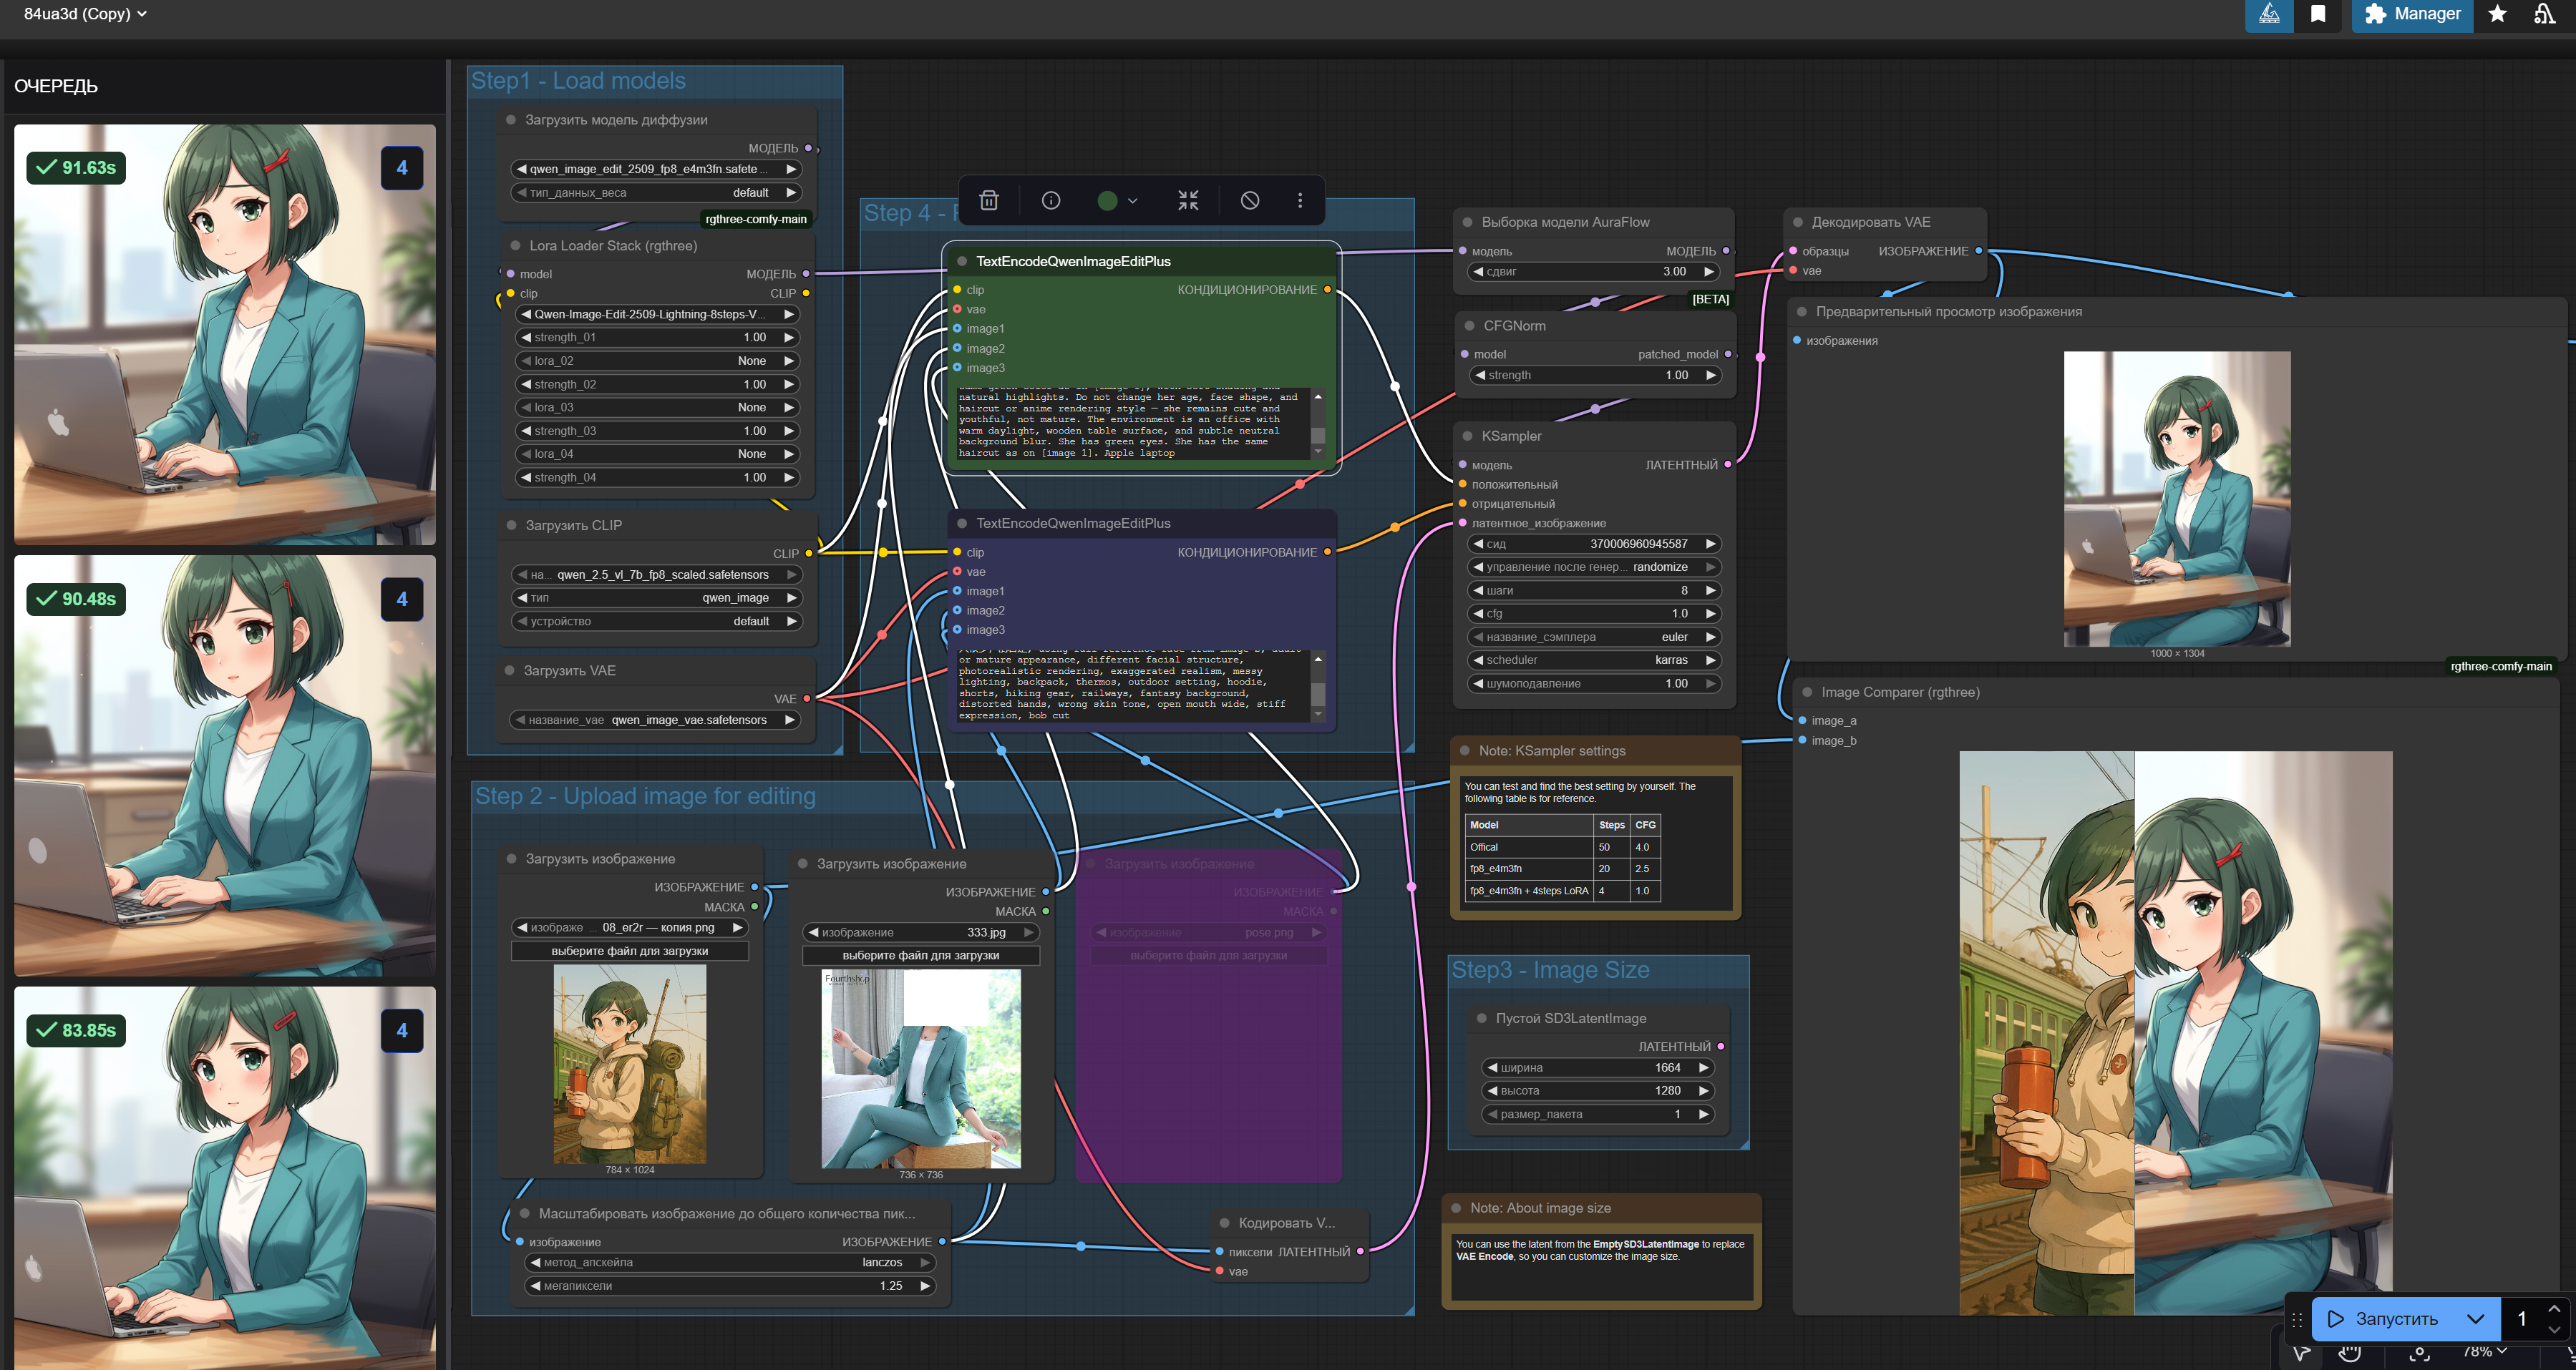
Task: Open the 84ua3d (Copy) workflow dropdown
Action: [x=85, y=14]
